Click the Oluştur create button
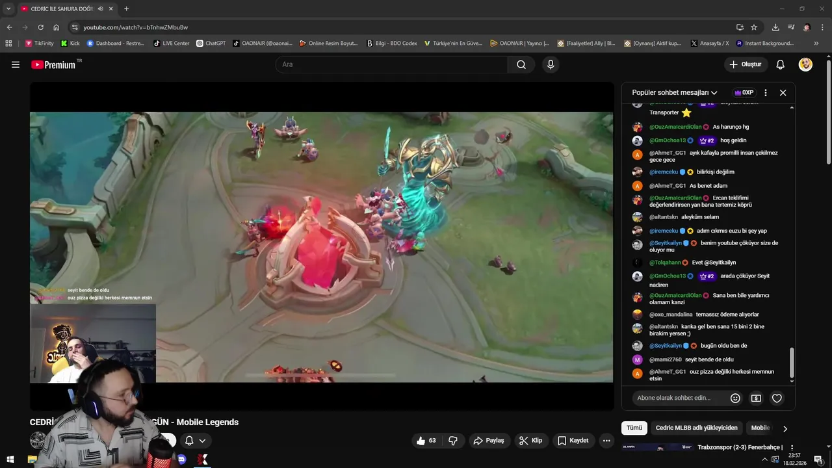The width and height of the screenshot is (832, 468). click(x=746, y=64)
